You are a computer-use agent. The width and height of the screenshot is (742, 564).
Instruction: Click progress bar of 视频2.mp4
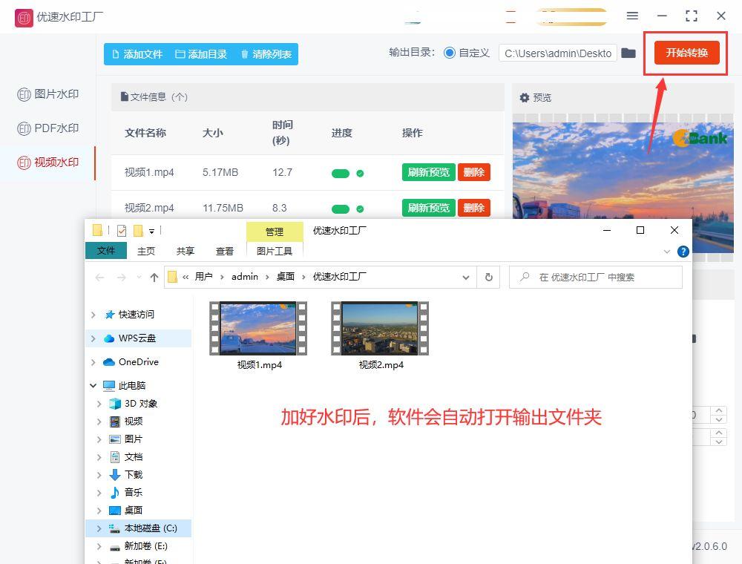click(x=341, y=209)
